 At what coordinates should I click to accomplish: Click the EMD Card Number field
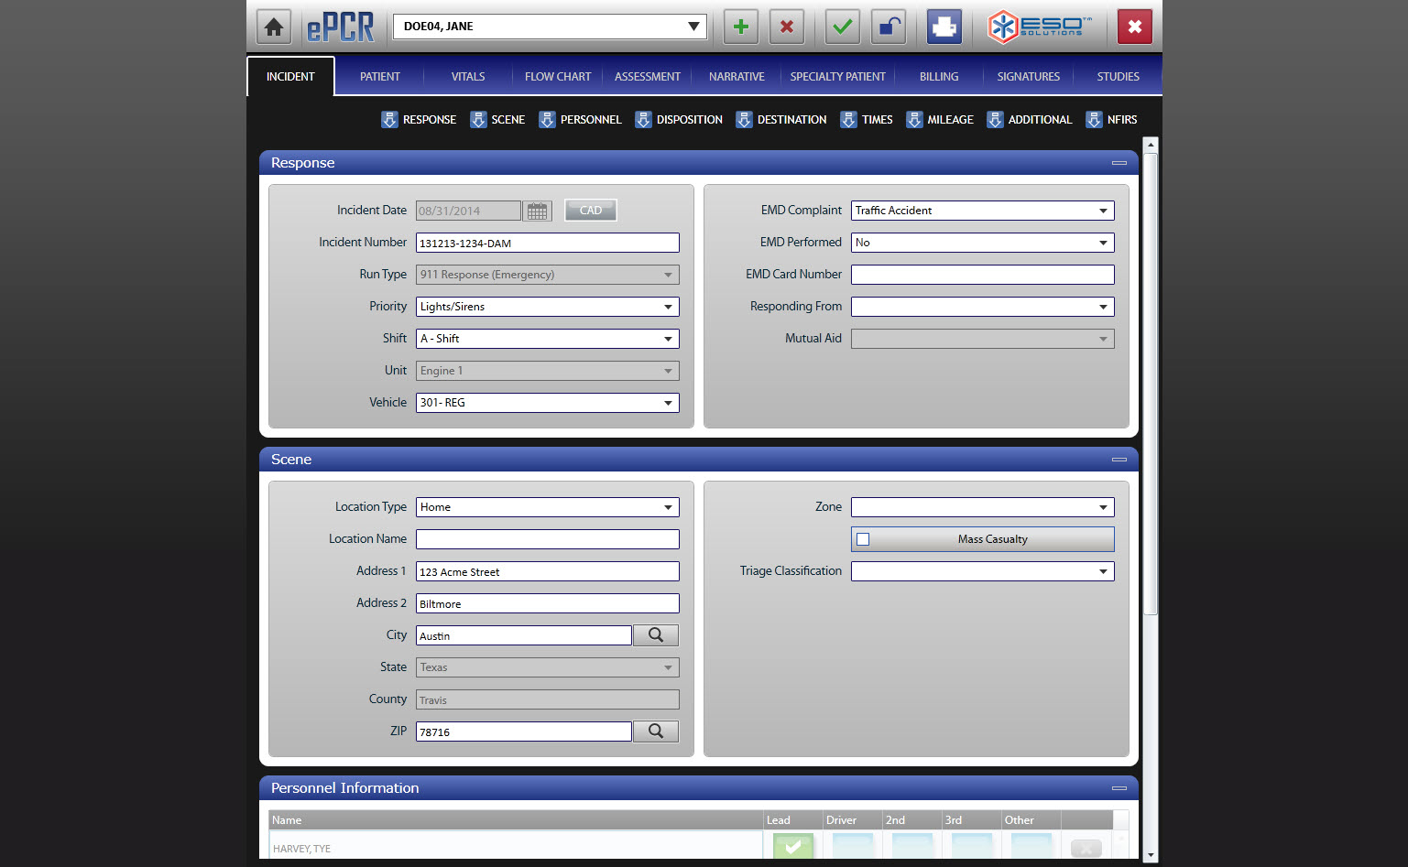983,275
